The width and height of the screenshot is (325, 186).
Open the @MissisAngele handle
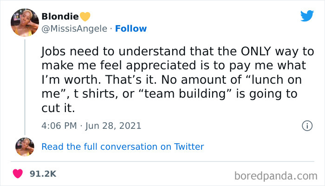tap(74, 28)
